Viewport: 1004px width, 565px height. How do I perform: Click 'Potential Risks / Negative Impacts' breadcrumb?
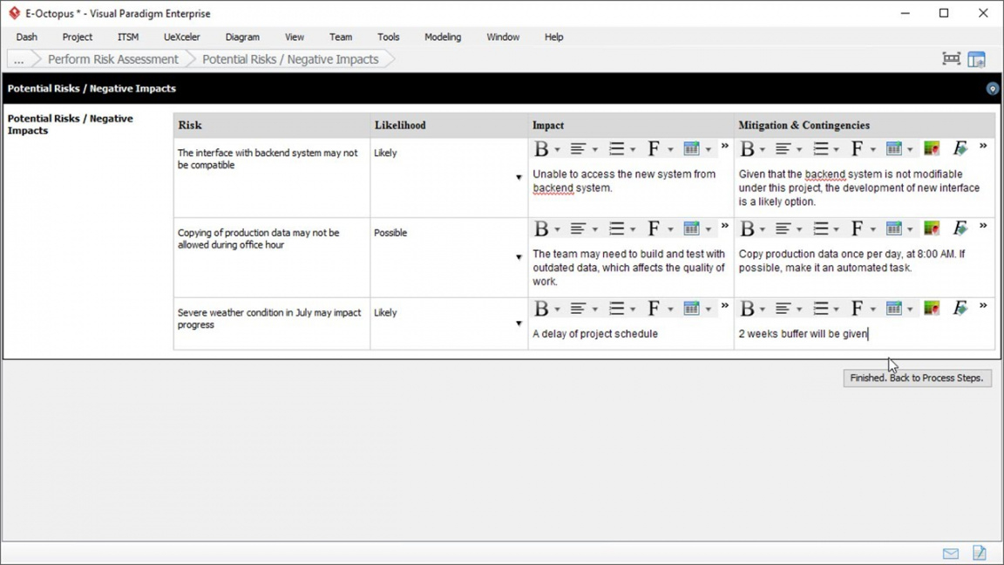pyautogui.click(x=291, y=59)
